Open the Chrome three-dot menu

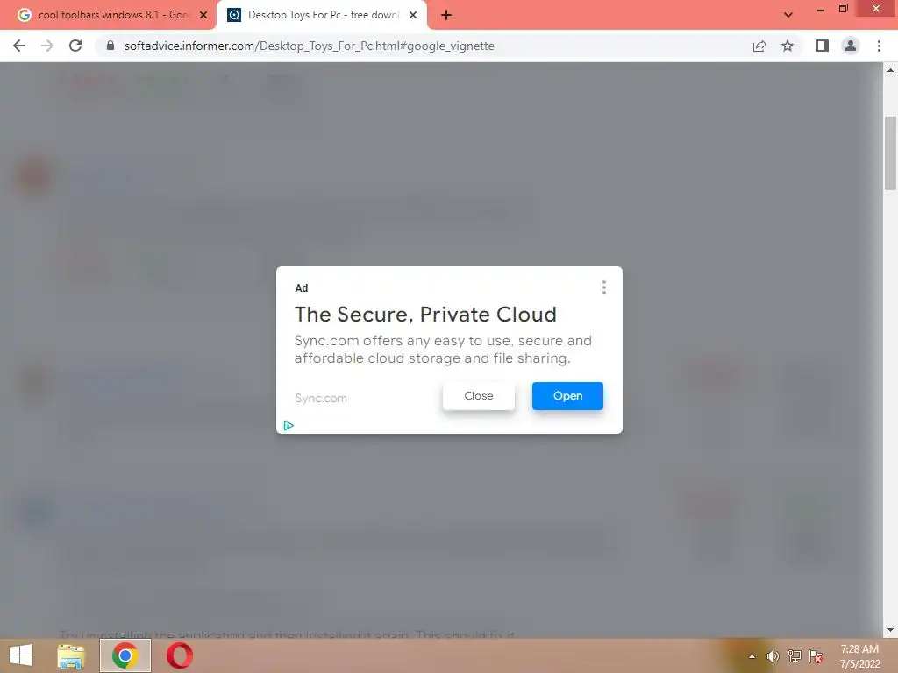(879, 46)
